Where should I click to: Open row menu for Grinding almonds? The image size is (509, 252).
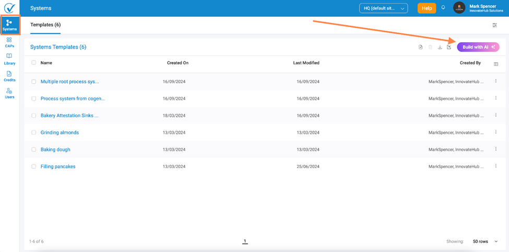pos(496,132)
